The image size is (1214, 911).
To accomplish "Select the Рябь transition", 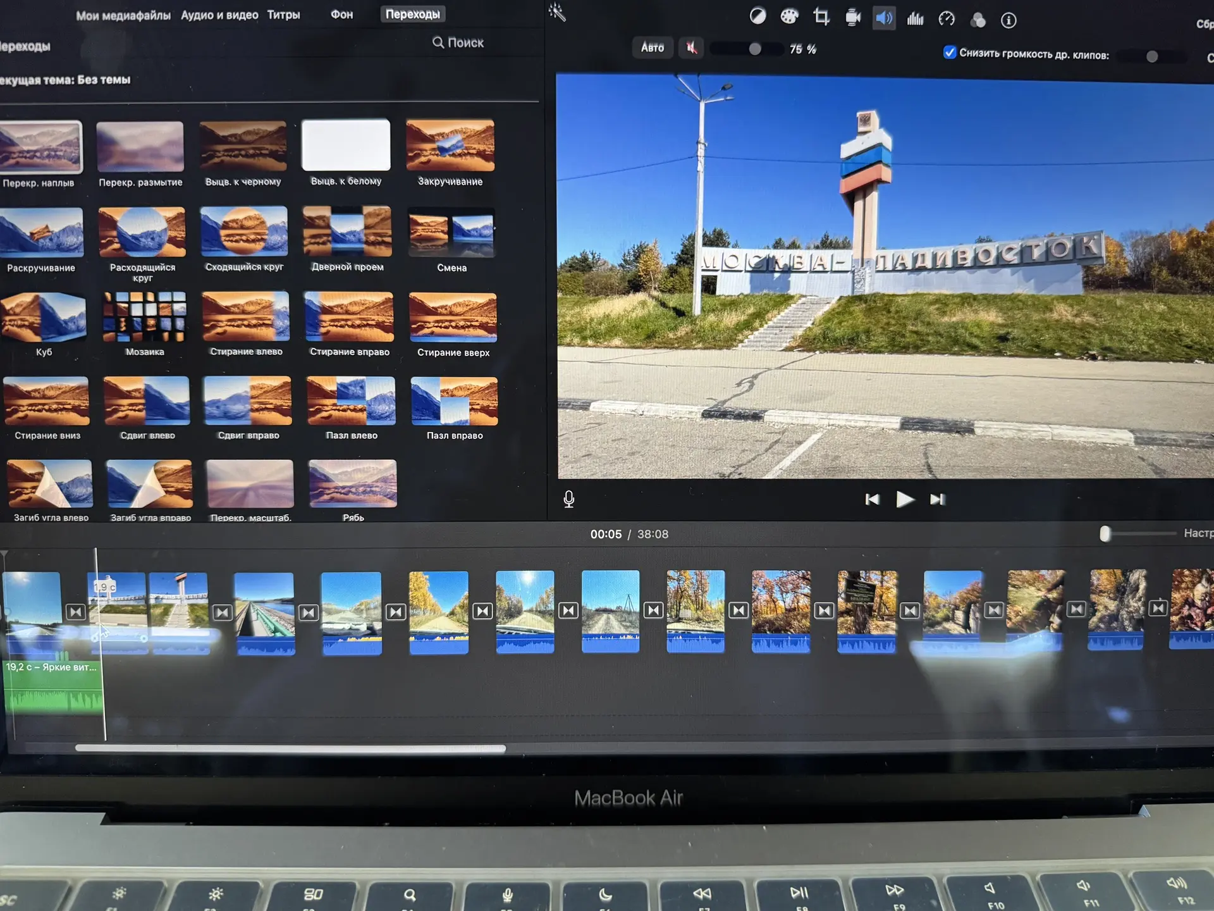I will (x=353, y=483).
